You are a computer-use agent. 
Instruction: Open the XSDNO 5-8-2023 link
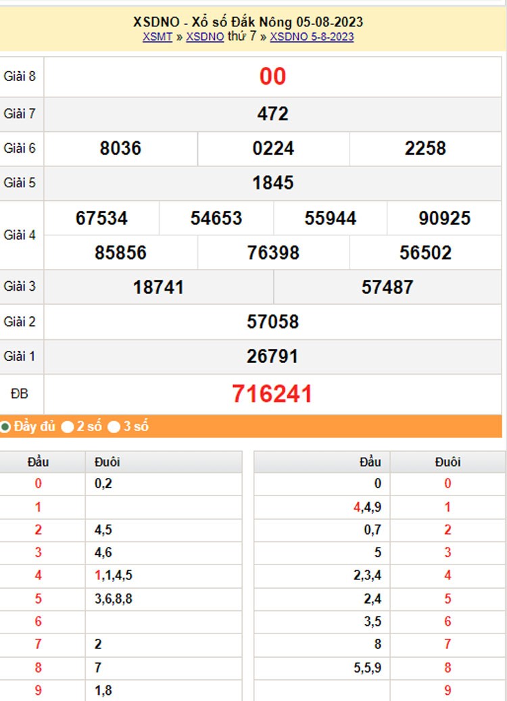coord(312,37)
